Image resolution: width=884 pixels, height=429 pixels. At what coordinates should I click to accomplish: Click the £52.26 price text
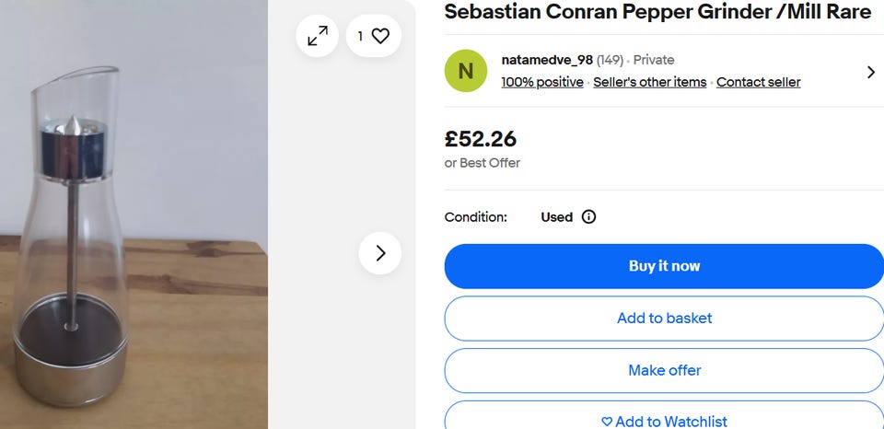pyautogui.click(x=481, y=139)
